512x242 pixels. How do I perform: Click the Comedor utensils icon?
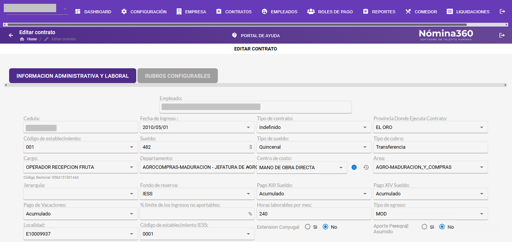(408, 12)
